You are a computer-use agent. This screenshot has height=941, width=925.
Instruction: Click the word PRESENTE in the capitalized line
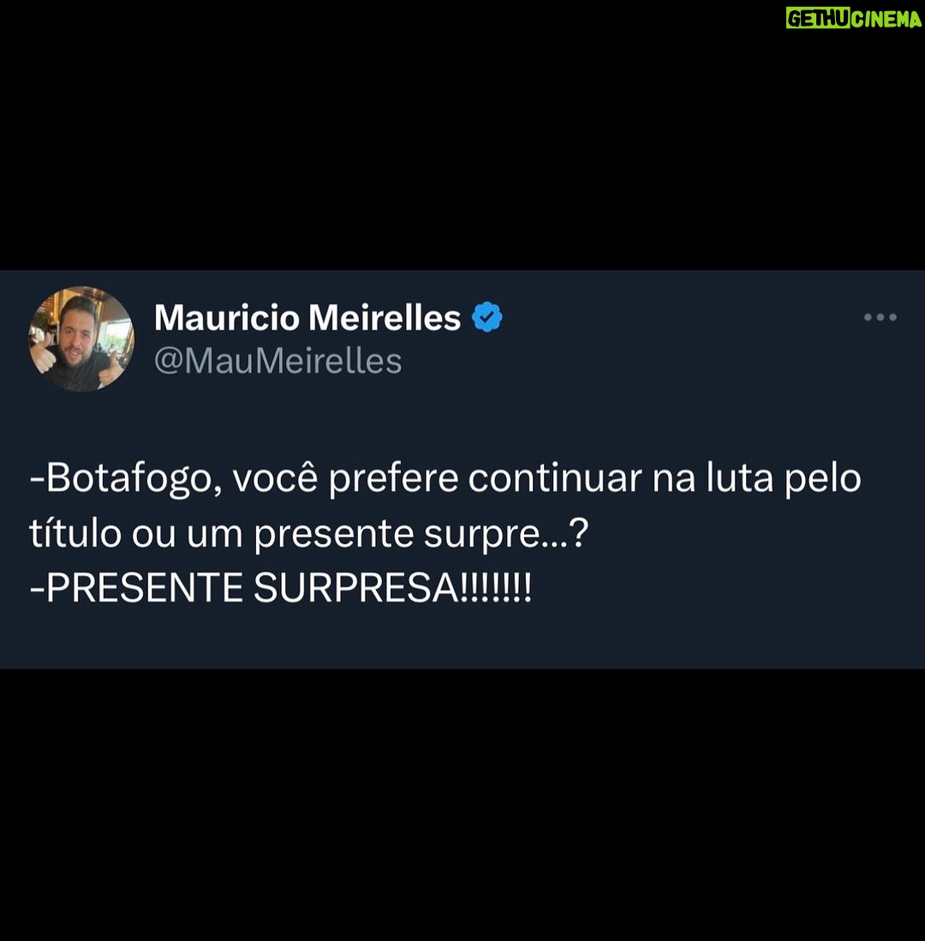[x=144, y=588]
